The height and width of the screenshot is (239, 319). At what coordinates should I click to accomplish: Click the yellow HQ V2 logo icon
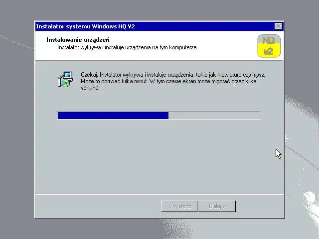[x=269, y=46]
